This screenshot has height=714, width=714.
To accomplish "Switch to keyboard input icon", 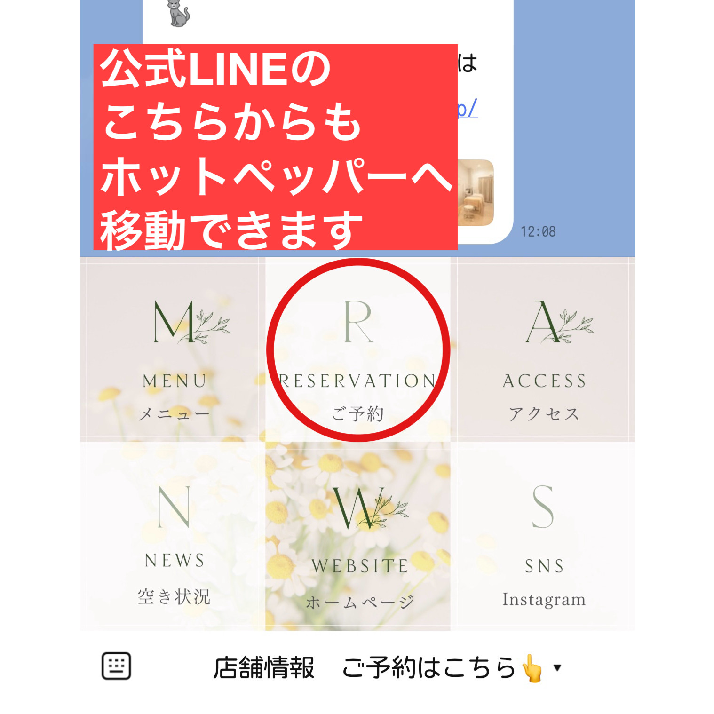I will (116, 666).
